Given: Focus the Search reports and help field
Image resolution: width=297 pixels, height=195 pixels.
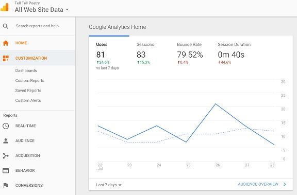Looking at the screenshot, I should point(37,26).
